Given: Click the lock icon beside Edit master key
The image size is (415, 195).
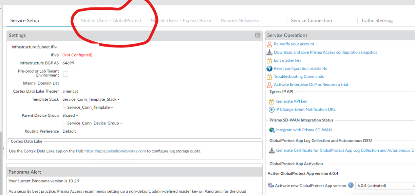Looking at the screenshot, I should click(269, 60).
